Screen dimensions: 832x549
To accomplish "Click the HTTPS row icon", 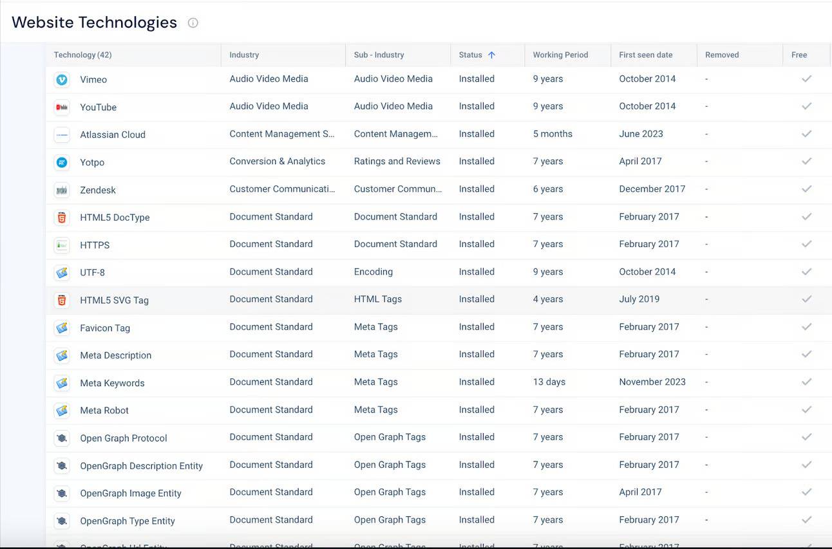I will (x=62, y=245).
